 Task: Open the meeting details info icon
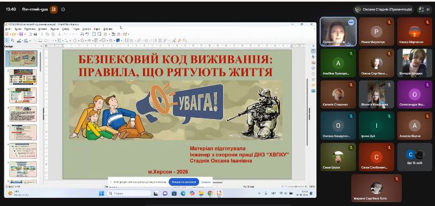tap(63, 9)
